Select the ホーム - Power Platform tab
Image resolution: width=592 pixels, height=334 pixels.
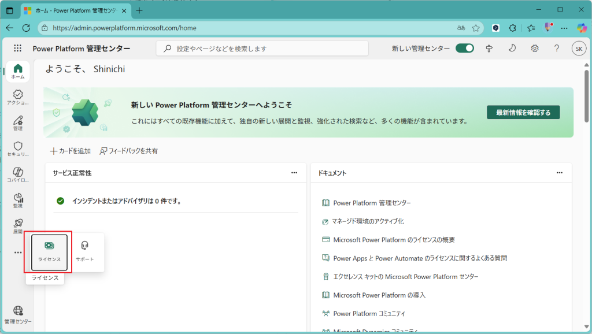[x=75, y=10]
